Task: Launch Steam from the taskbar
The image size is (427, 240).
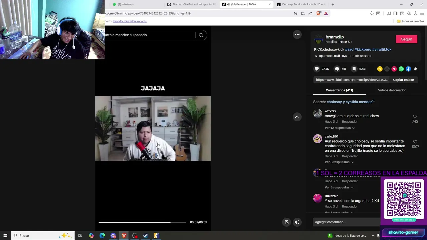Action: tap(146, 236)
